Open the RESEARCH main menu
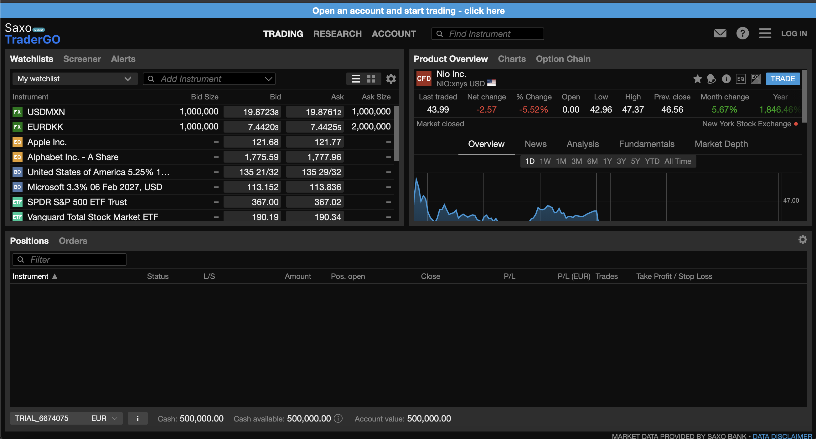 (x=337, y=34)
